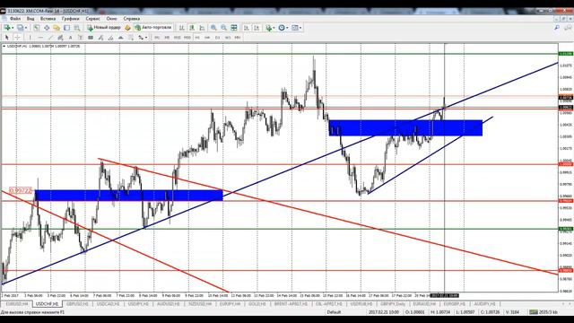The width and height of the screenshot is (574, 323).
Task: Switch to the GBPUSD,H1 chart tab
Action: point(77,304)
